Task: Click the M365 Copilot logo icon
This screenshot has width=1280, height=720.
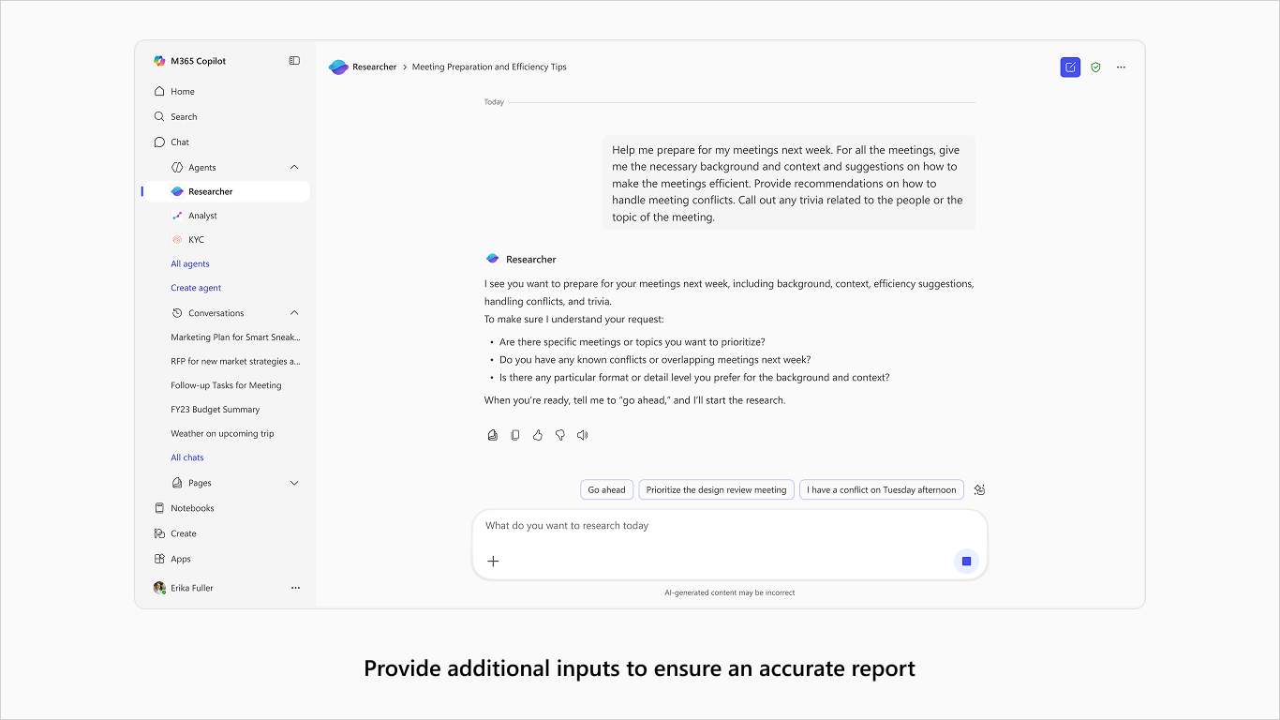Action: (x=159, y=61)
